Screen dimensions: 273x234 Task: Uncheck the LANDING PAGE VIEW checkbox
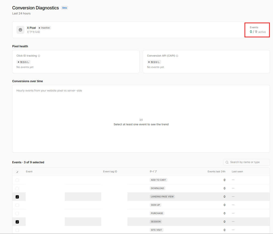pos(17,197)
